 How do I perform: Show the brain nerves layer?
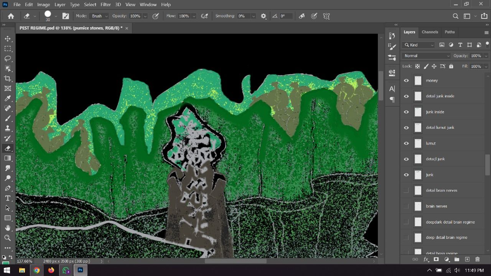[x=406, y=206]
